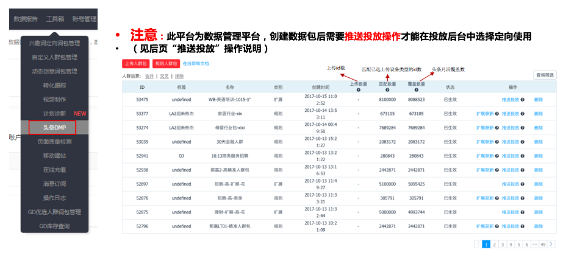Screen dimensions: 566x258
Task: Click help icon beside 推送投放 in row 53377
Action: coord(522,114)
